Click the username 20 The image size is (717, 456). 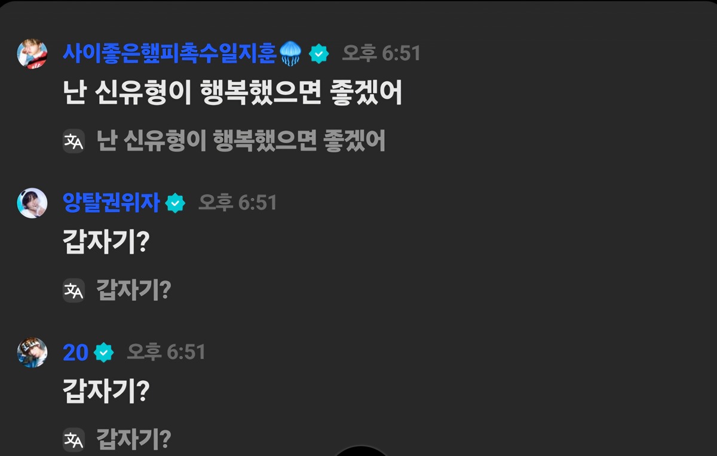(x=76, y=353)
